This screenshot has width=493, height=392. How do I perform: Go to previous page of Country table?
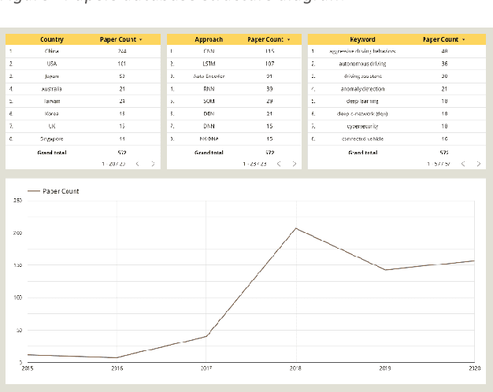pos(138,164)
